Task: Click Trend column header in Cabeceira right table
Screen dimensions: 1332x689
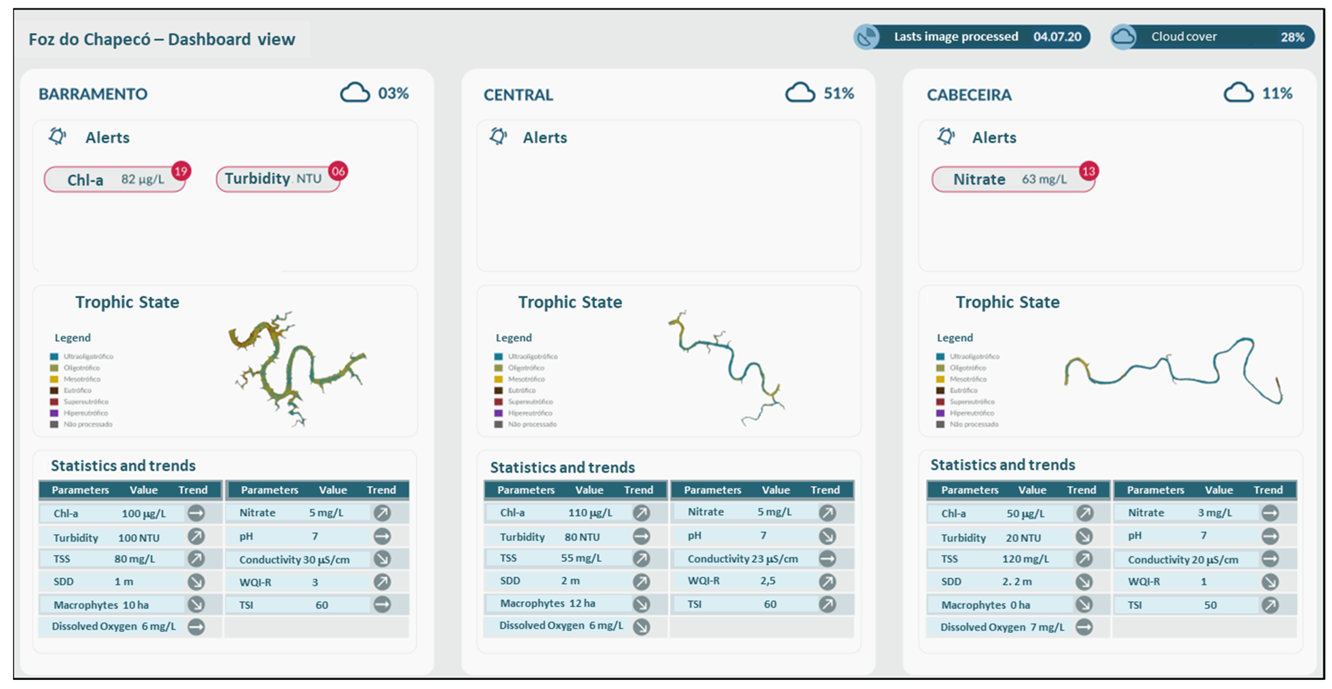Action: coord(1268,490)
